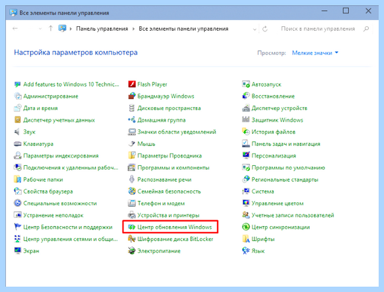Open the Система computer icon
384x292 pixels.
coord(246,191)
